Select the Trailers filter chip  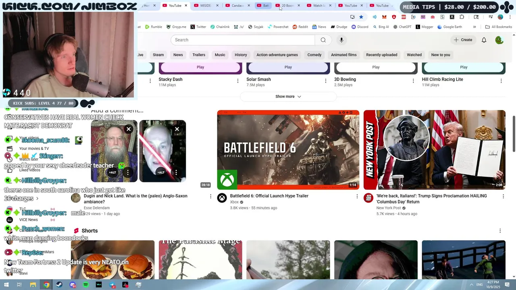pyautogui.click(x=199, y=55)
